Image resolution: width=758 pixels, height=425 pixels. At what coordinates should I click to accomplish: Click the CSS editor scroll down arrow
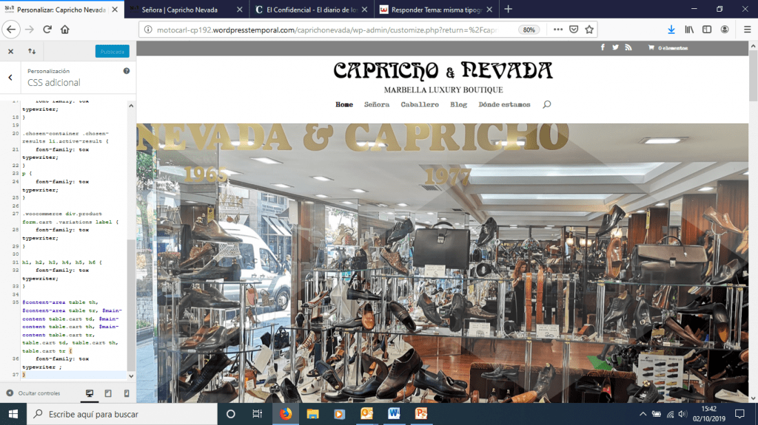(131, 375)
